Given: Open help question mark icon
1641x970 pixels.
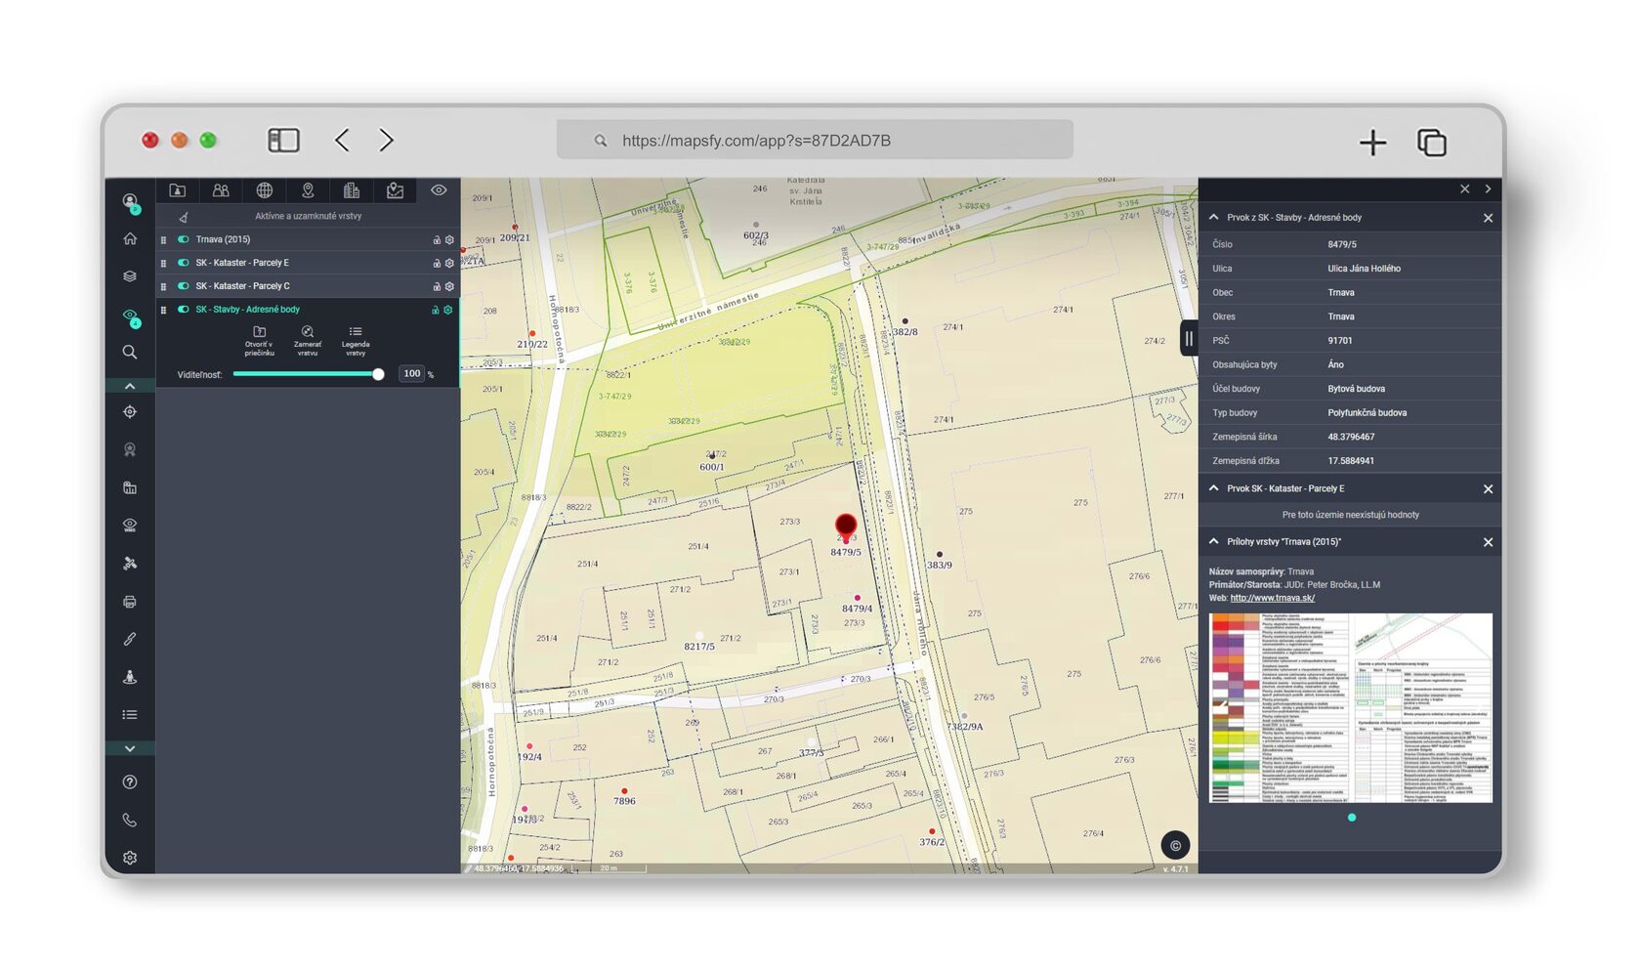Looking at the screenshot, I should pyautogui.click(x=130, y=782).
